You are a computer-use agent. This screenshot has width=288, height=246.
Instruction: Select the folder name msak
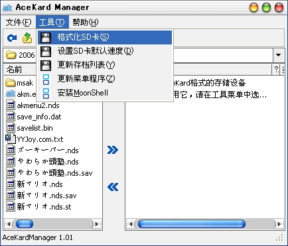(25, 83)
